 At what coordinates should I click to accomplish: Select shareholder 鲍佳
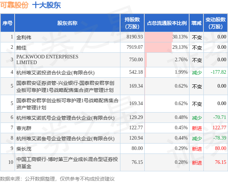pos(21,47)
